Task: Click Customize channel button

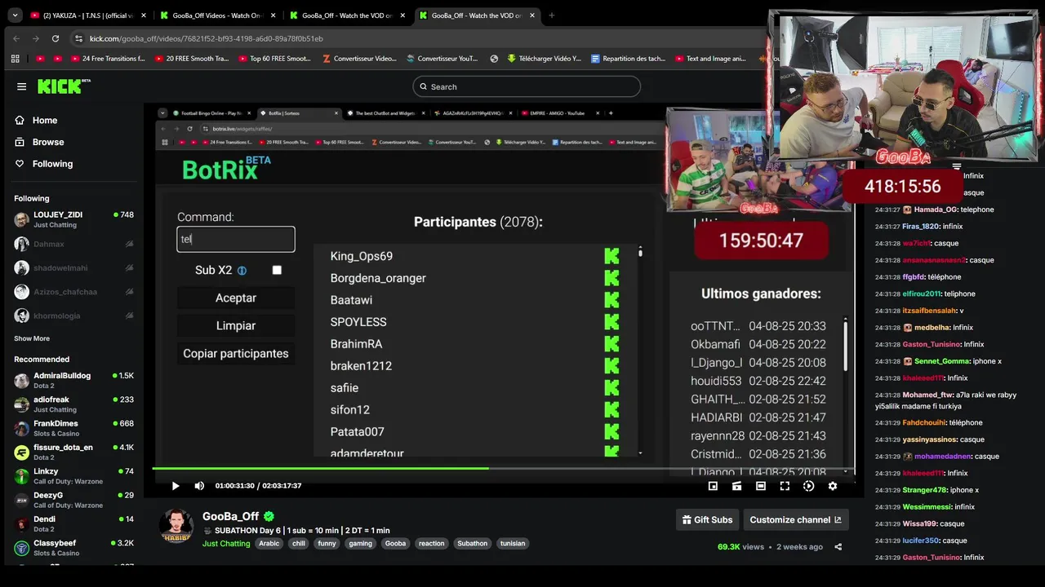Action: (x=795, y=520)
